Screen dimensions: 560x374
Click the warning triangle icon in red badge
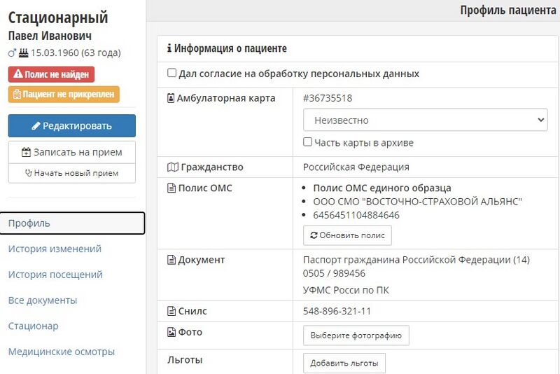click(x=18, y=74)
